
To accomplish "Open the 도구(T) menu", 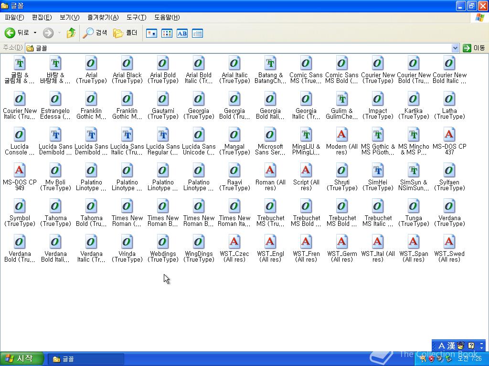I will (x=136, y=18).
